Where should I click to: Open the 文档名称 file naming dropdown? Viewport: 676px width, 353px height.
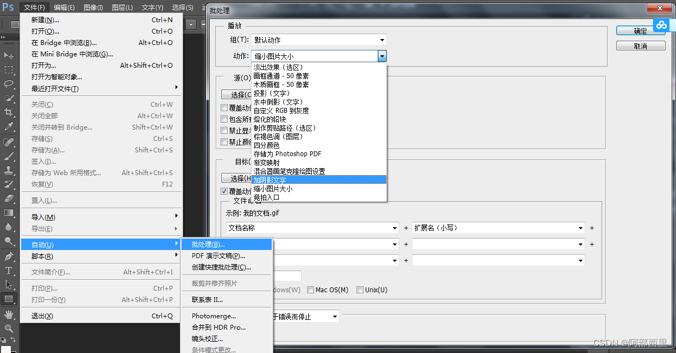coord(312,228)
